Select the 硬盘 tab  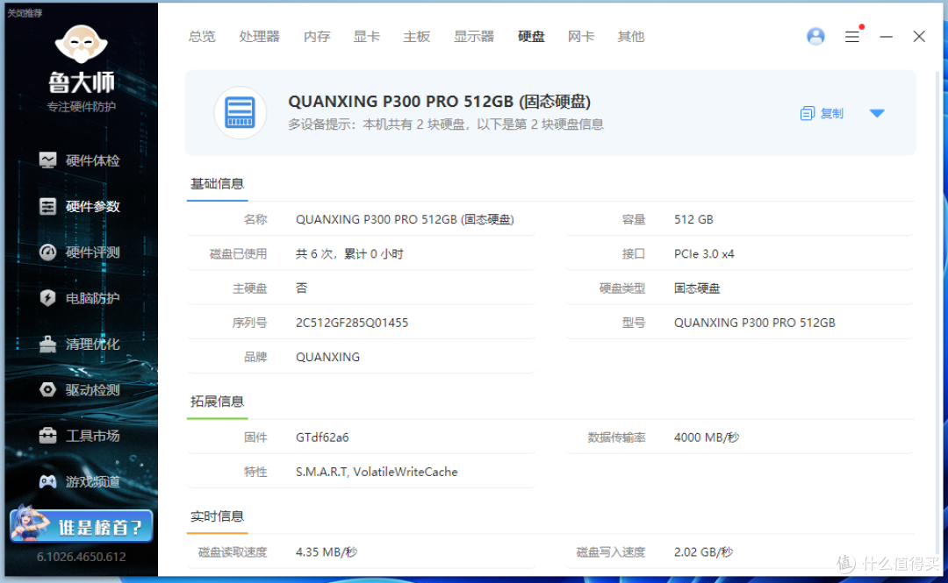point(531,37)
